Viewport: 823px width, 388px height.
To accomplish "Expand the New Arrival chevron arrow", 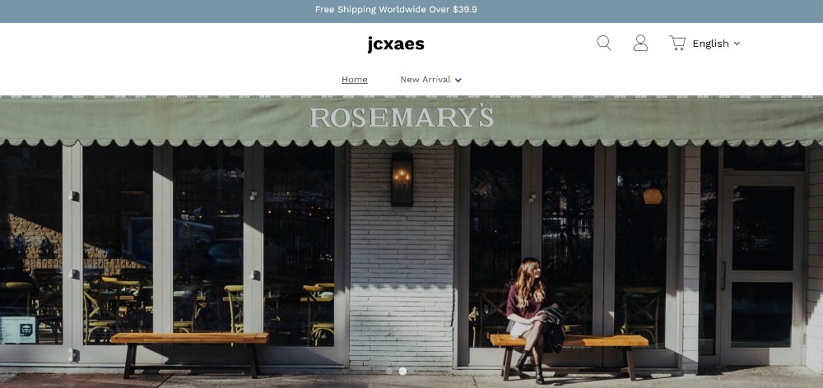I will coord(458,80).
